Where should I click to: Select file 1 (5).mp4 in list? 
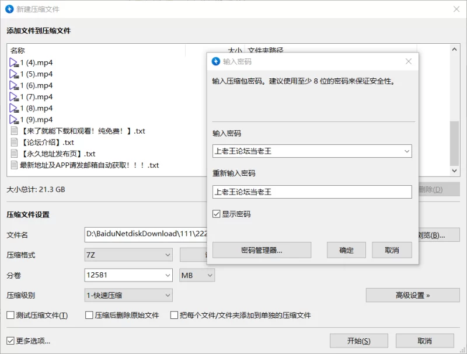point(36,74)
